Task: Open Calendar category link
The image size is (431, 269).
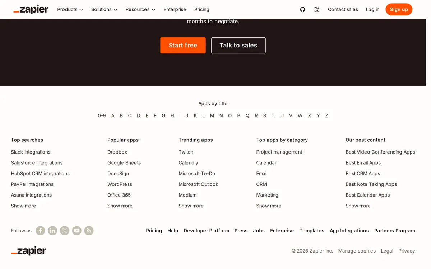Action: [x=267, y=163]
